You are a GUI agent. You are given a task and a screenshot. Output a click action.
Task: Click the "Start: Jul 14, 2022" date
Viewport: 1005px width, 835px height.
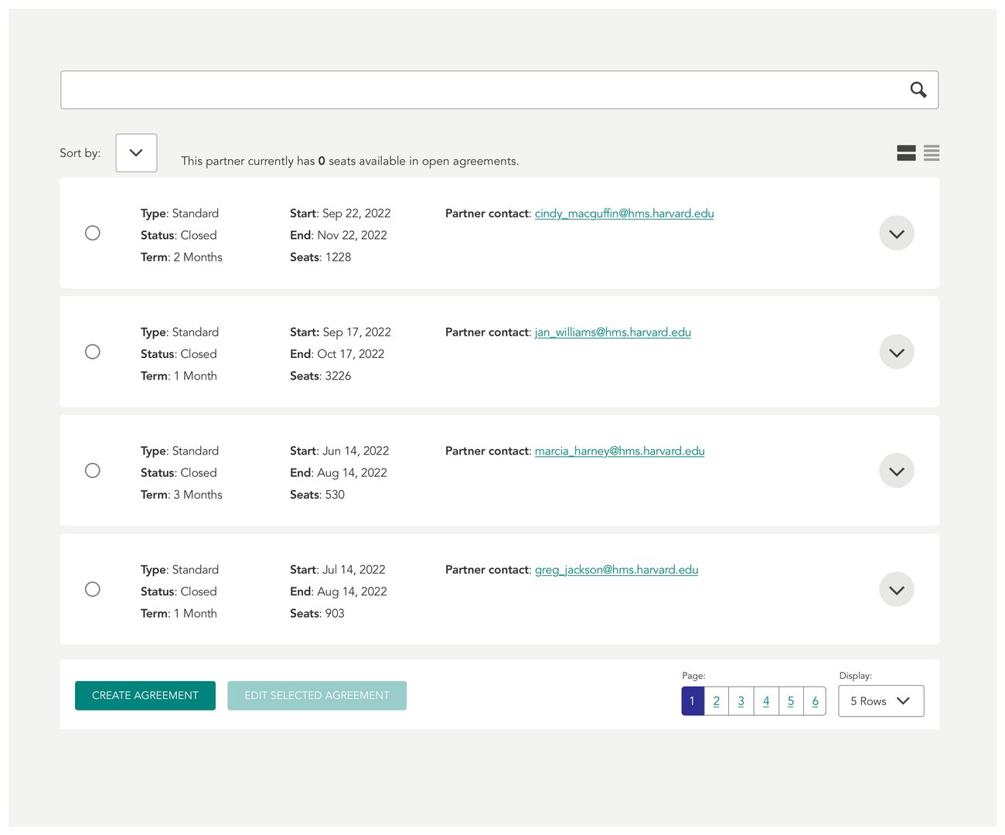coord(338,570)
